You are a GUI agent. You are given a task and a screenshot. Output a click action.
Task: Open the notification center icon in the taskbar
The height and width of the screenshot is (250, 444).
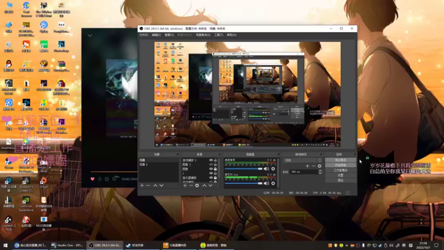(x=436, y=245)
